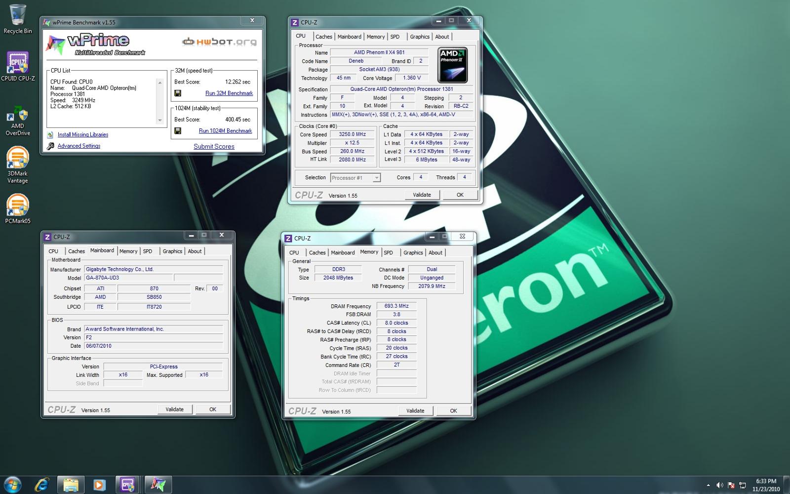
Task: Click the taskbar clock showing 6:33 PM
Action: click(766, 485)
